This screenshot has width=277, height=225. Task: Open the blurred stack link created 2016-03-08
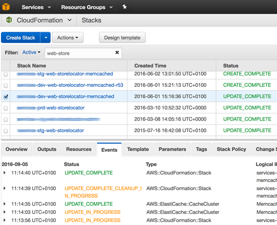click(58, 119)
